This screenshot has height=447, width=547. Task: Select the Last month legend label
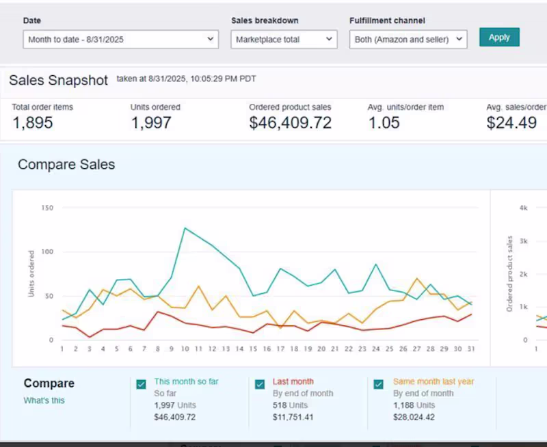point(293,381)
